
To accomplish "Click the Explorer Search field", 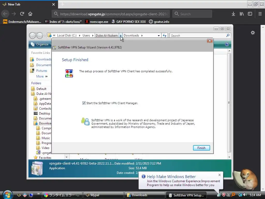I will [198, 35].
